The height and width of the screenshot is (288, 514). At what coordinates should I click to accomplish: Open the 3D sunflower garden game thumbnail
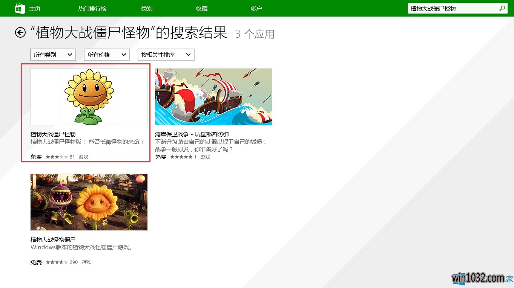point(89,202)
